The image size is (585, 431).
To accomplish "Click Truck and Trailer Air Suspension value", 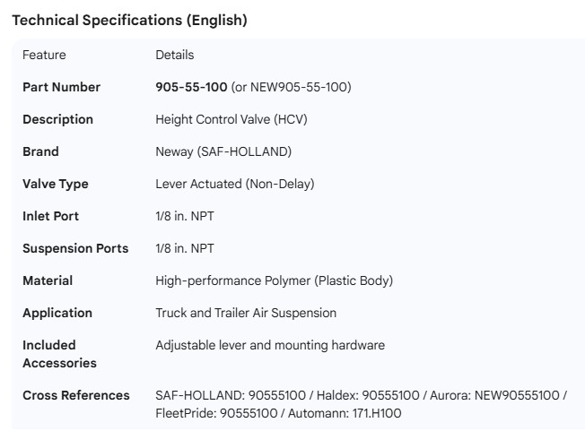I will 246,313.
